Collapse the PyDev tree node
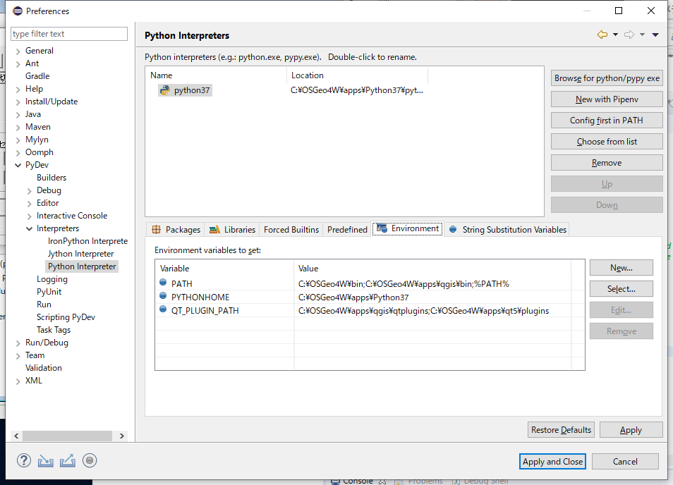Viewport: 673px width, 485px height. (x=18, y=165)
